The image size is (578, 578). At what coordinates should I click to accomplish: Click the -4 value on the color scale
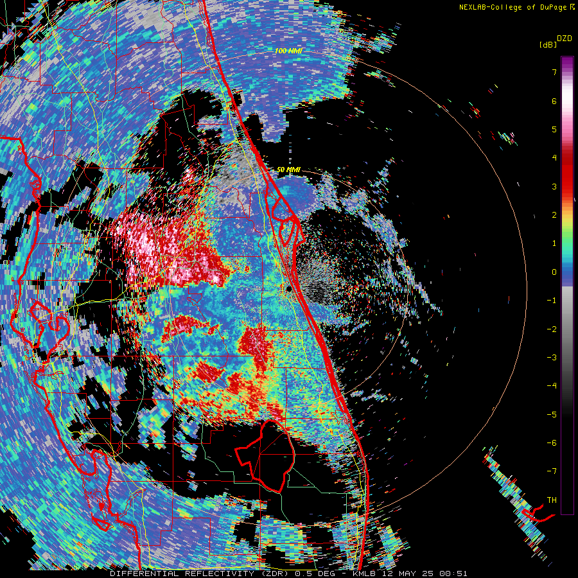552,385
